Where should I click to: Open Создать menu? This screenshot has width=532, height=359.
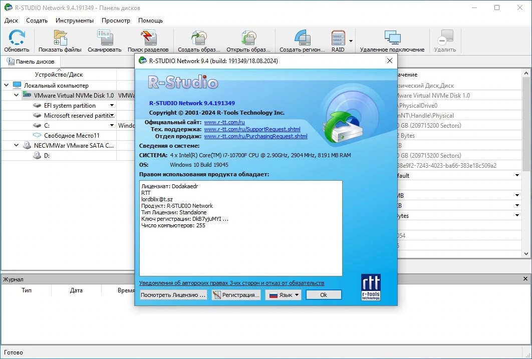(x=37, y=21)
